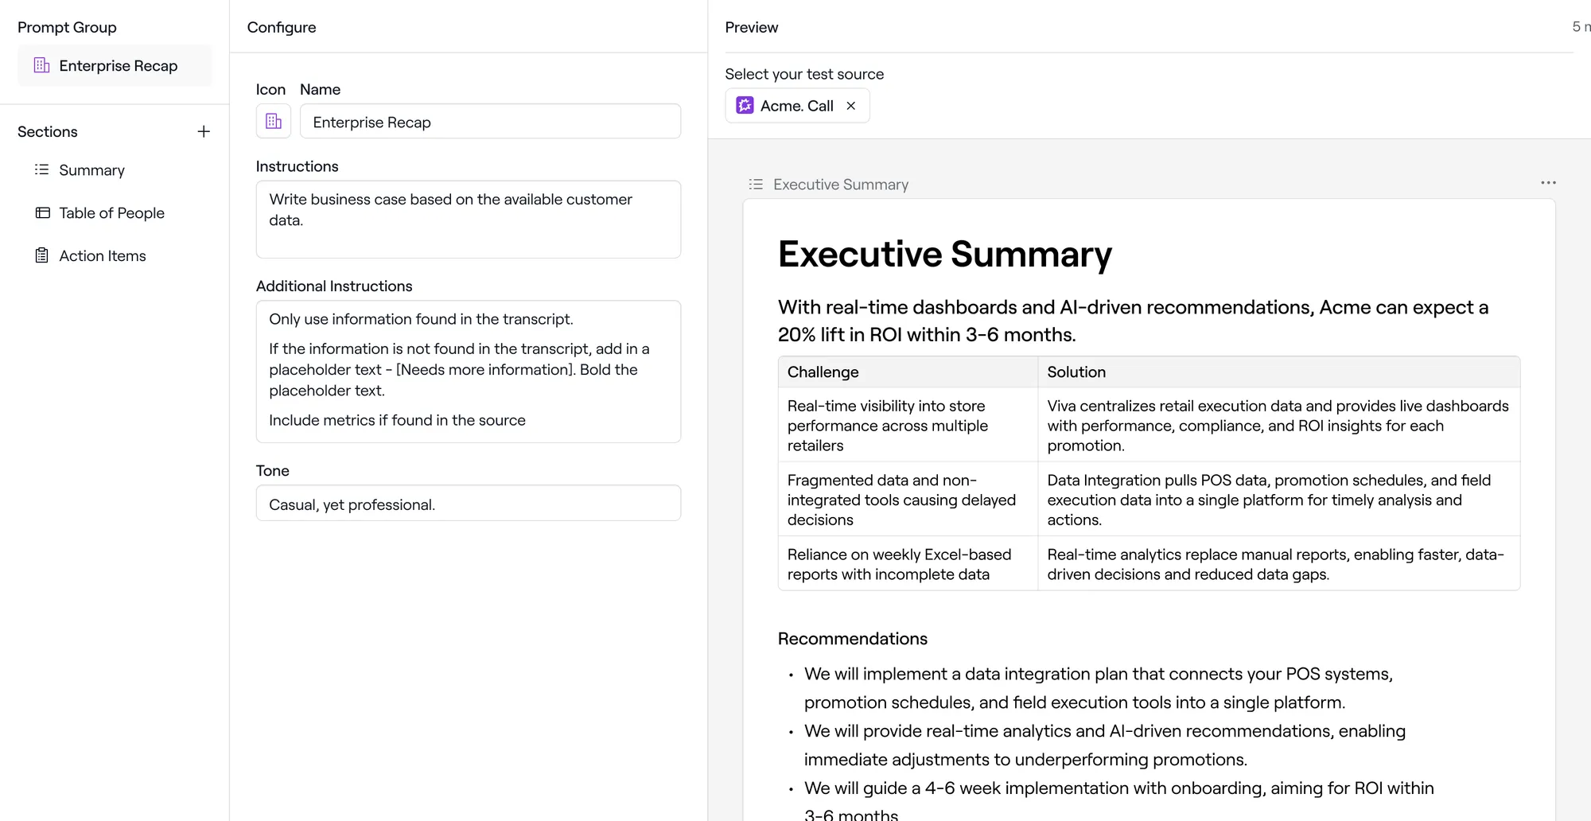The image size is (1591, 821).
Task: Click the Executive Summary preview heading
Action: 944,255
